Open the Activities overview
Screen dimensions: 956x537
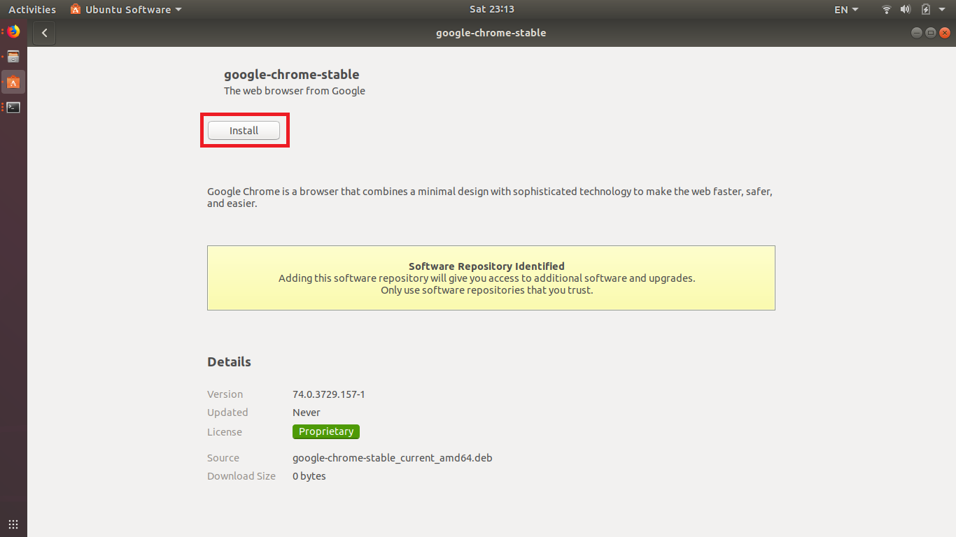pos(32,9)
